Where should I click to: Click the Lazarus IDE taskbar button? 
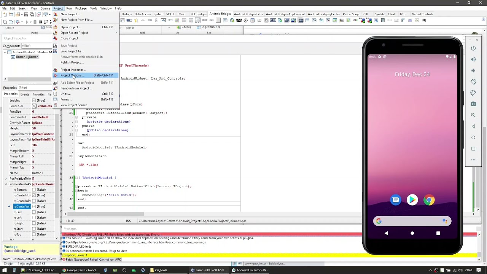pos(209,270)
